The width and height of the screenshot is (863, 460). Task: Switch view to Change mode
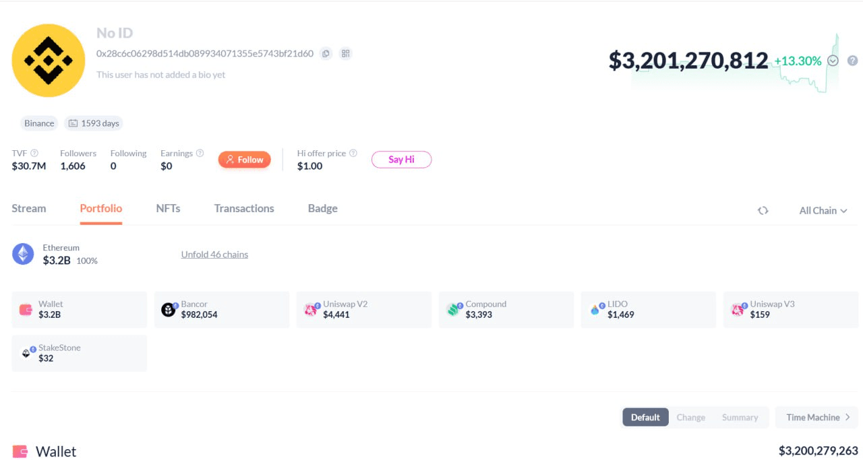point(691,418)
